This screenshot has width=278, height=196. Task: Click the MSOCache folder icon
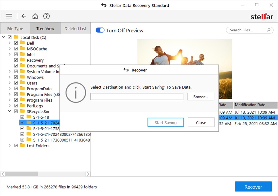pos(22,48)
